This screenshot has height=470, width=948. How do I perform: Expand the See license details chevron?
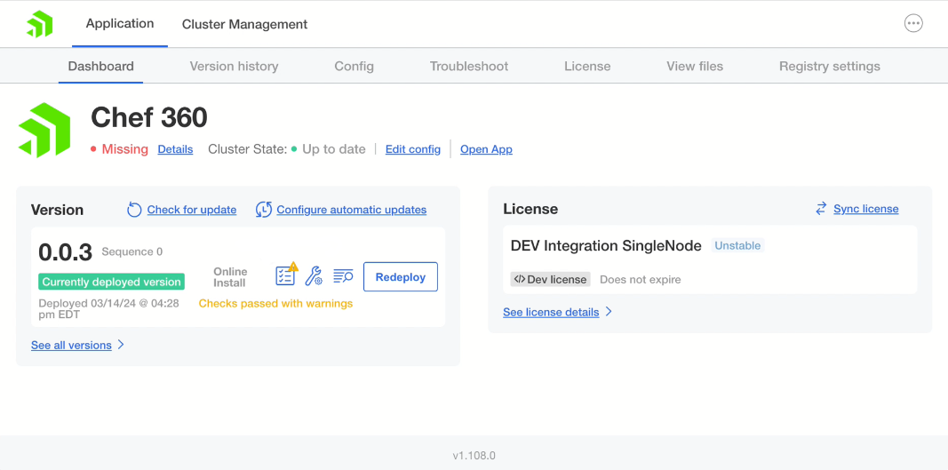click(x=609, y=312)
